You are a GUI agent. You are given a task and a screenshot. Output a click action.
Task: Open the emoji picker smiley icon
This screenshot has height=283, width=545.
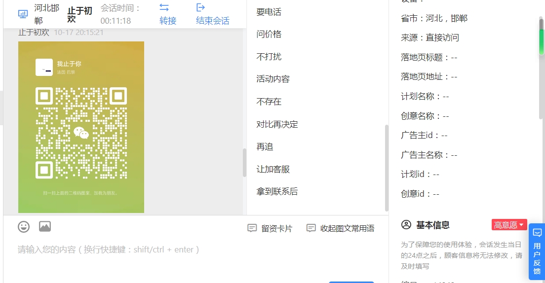pos(24,227)
